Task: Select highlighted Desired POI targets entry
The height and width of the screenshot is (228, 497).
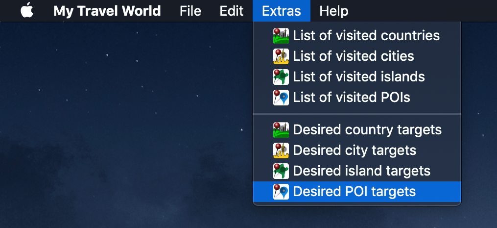Action: point(357,192)
